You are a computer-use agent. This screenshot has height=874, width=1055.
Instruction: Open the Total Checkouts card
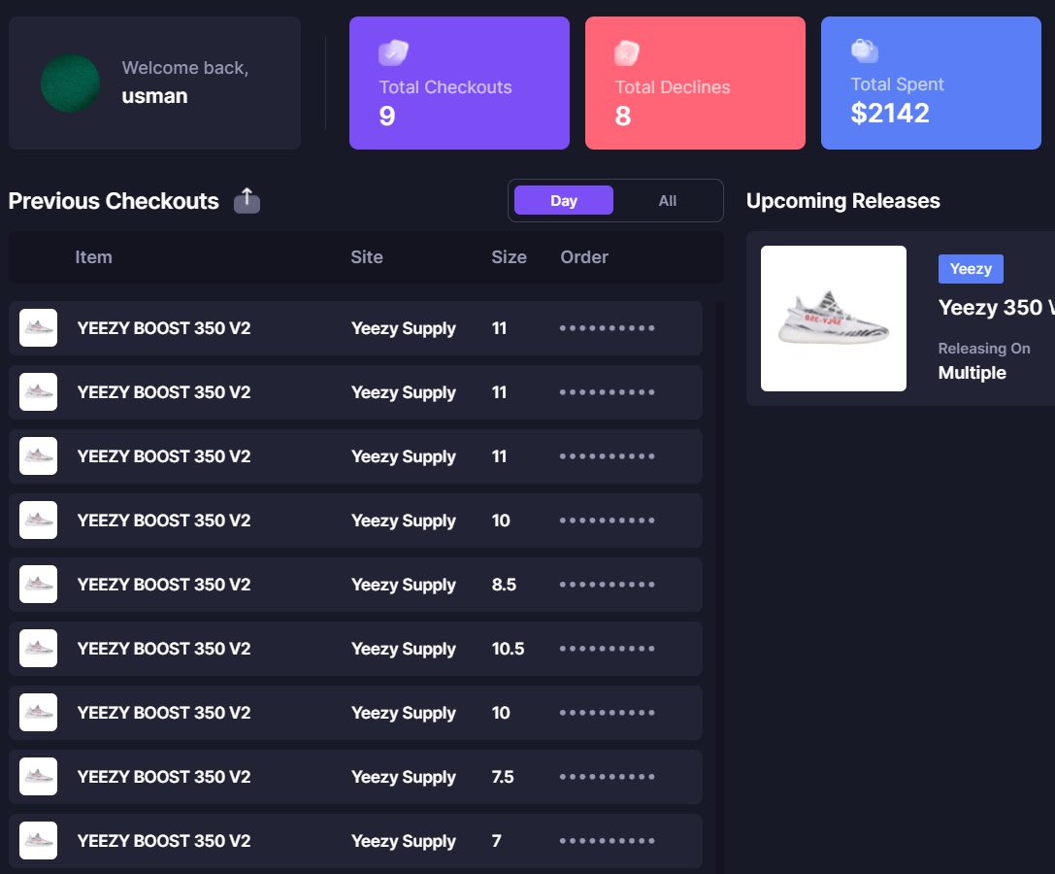pos(459,83)
